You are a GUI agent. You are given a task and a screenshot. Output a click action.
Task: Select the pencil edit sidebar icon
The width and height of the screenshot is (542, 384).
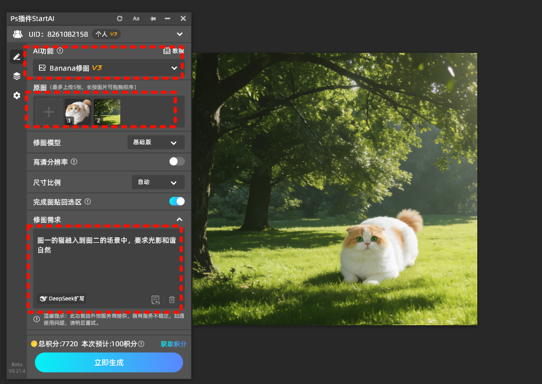coord(17,56)
